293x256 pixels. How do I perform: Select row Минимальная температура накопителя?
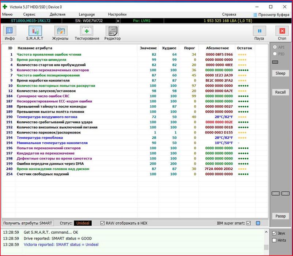click(x=134, y=143)
